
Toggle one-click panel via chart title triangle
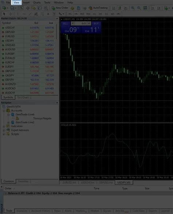(x=62, y=19)
